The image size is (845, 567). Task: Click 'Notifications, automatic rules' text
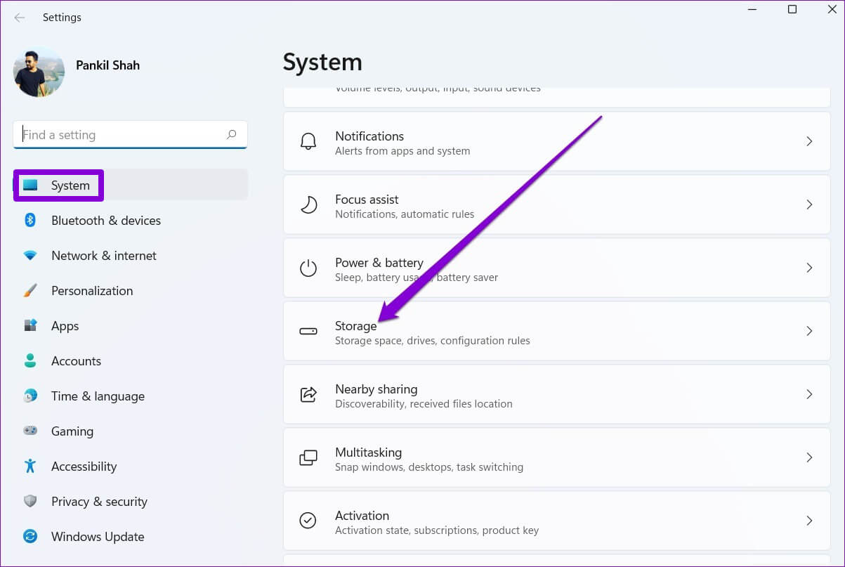[405, 214]
